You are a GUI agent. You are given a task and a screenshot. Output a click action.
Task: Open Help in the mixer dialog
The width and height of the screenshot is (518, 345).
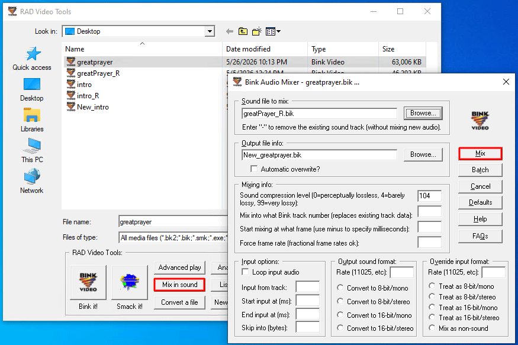coord(480,219)
